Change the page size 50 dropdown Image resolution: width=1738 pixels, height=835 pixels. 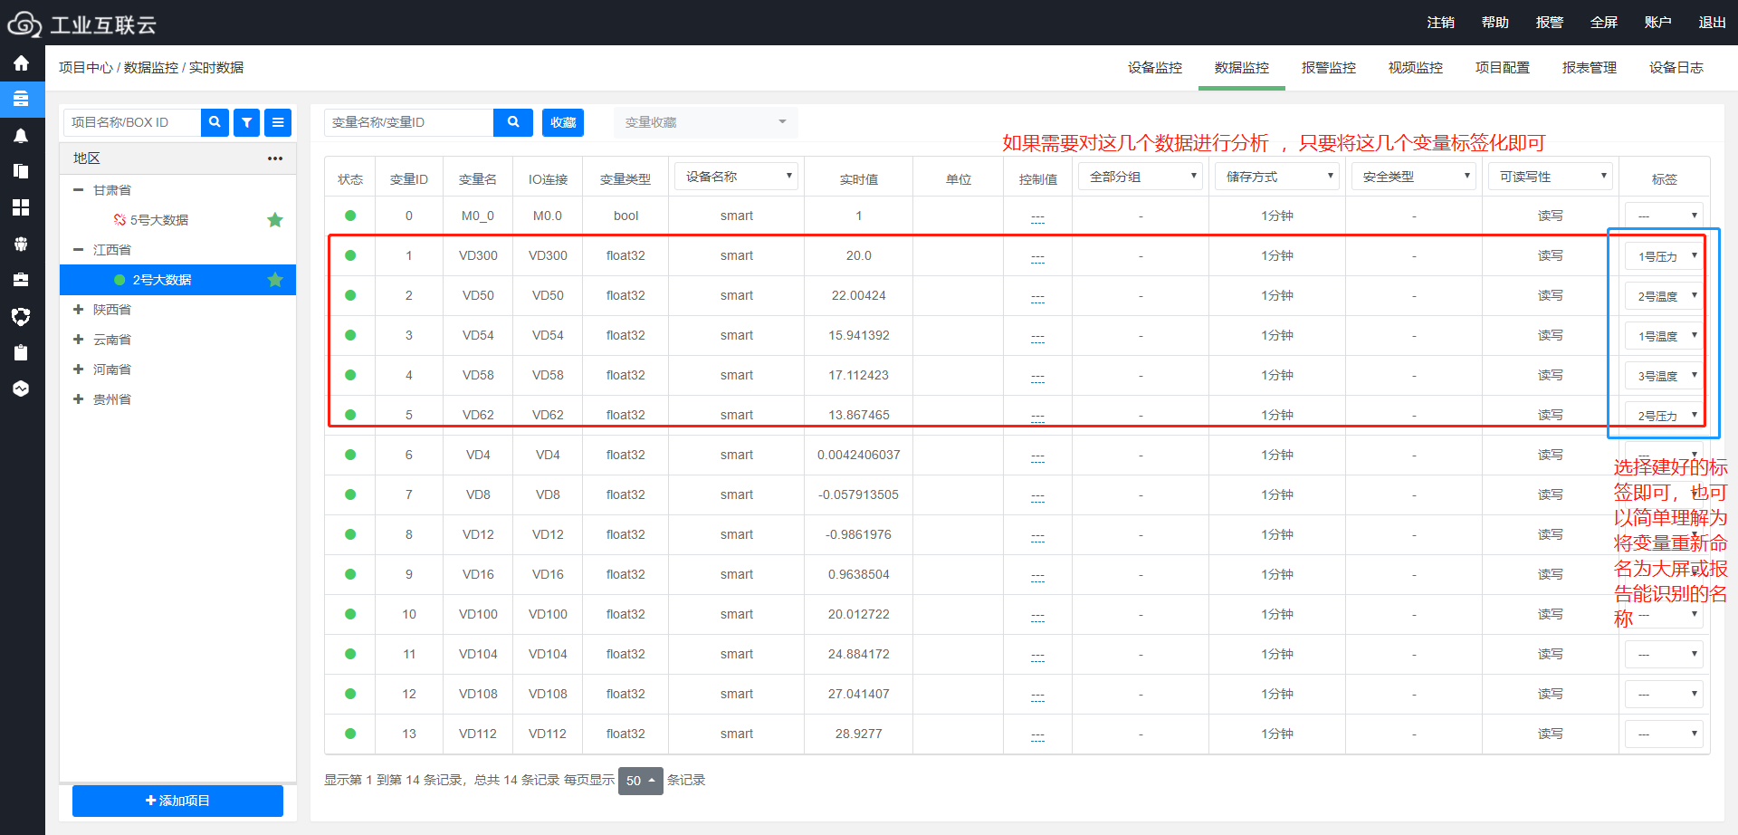point(641,781)
